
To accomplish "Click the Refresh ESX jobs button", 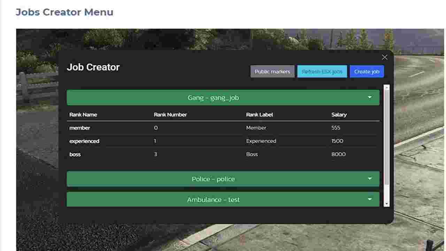I will point(322,71).
